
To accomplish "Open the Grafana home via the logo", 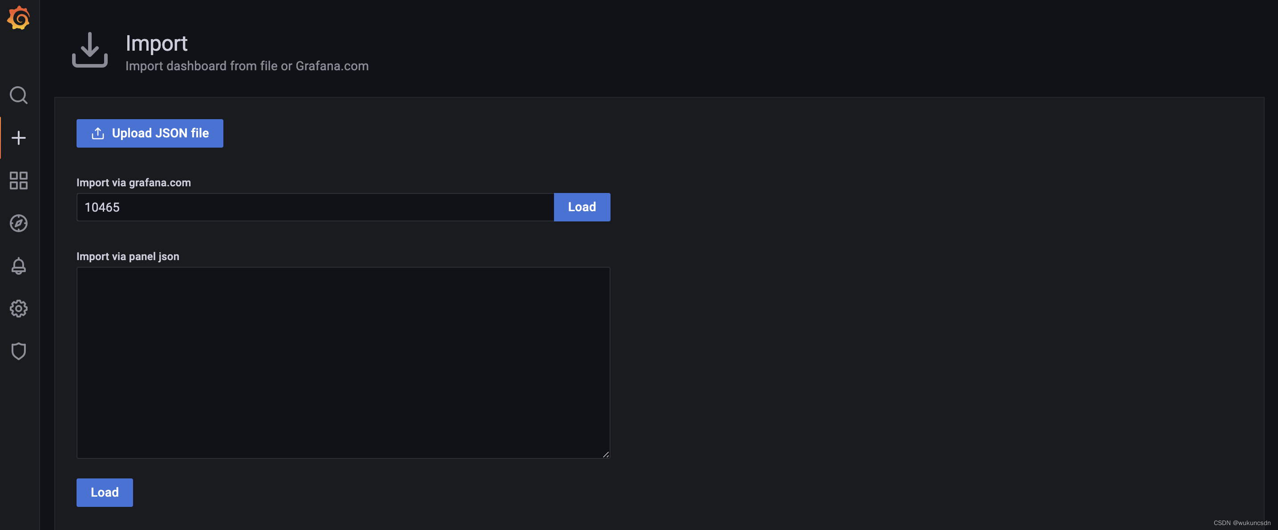I will click(18, 18).
